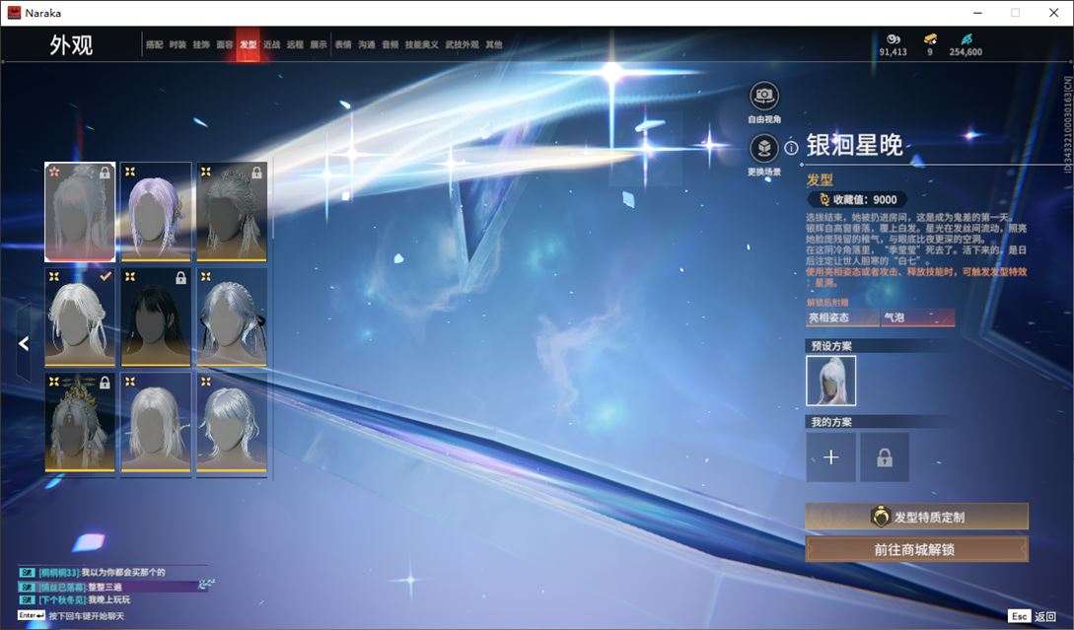Click the 外观 page title

click(x=71, y=45)
